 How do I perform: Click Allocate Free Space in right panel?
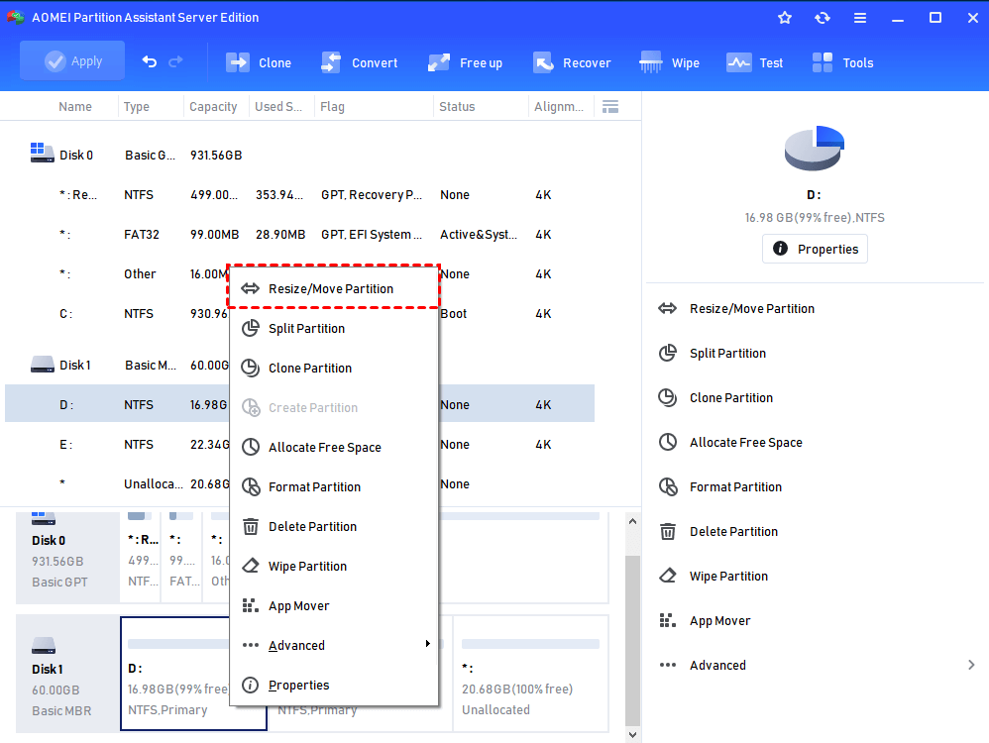coord(730,442)
